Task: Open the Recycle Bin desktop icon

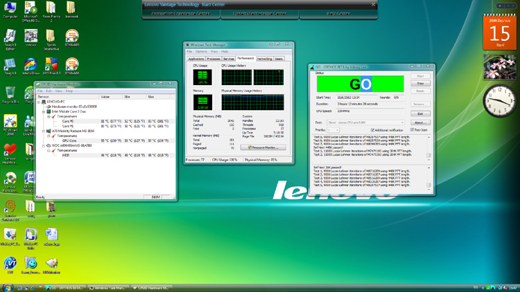Action: click(10, 95)
